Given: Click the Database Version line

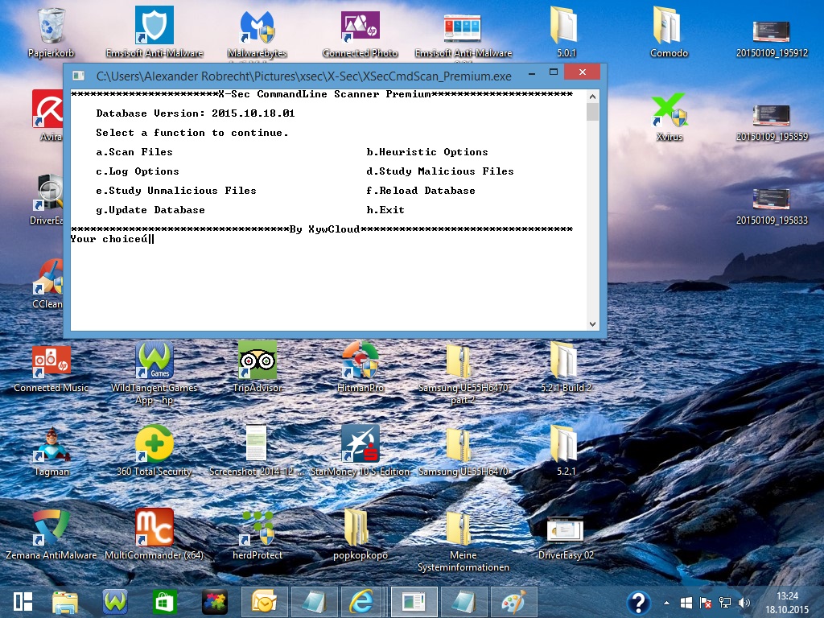Looking at the screenshot, I should tap(195, 113).
